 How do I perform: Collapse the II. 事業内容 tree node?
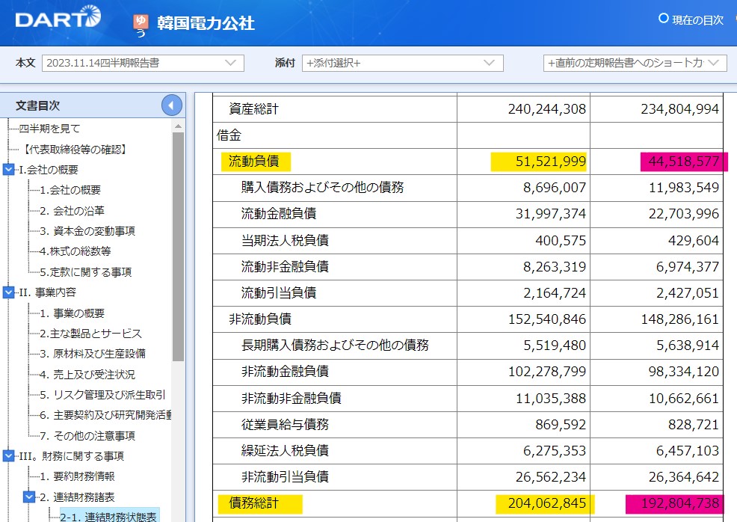click(8, 292)
